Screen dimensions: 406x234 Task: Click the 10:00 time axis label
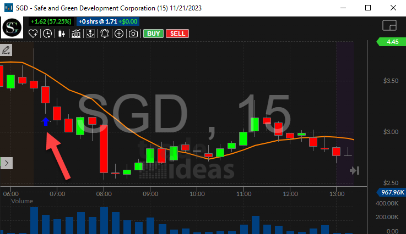[197, 194]
